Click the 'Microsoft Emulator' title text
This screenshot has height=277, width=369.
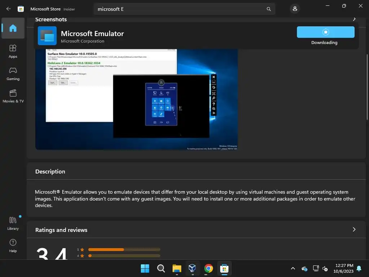(x=92, y=34)
